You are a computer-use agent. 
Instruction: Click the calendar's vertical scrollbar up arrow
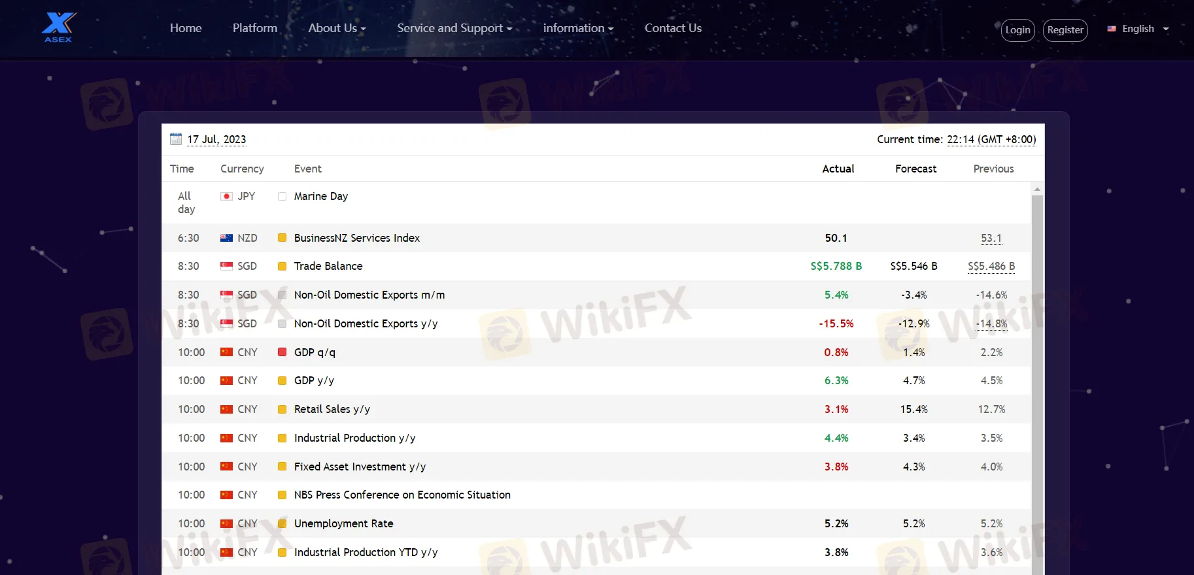[1037, 189]
